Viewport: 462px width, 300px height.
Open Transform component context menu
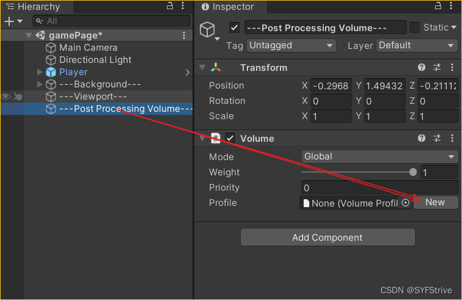[x=452, y=67]
